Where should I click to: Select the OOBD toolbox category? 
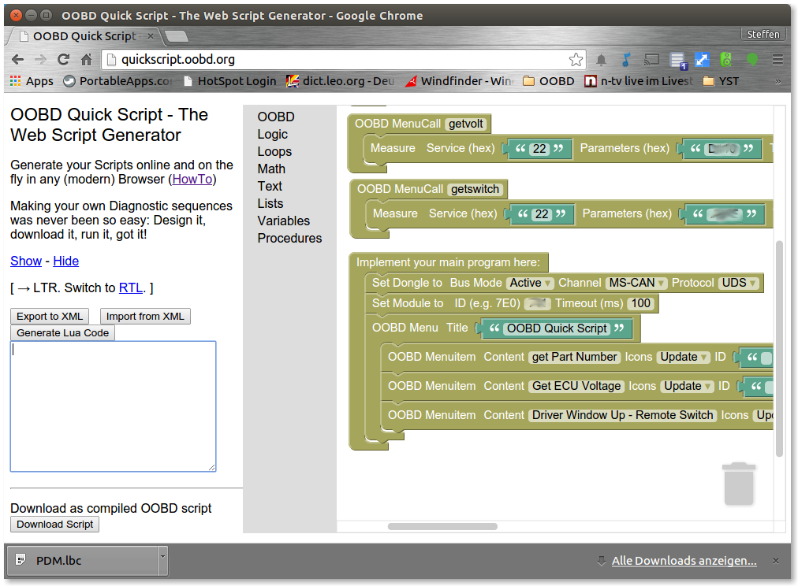tap(276, 117)
